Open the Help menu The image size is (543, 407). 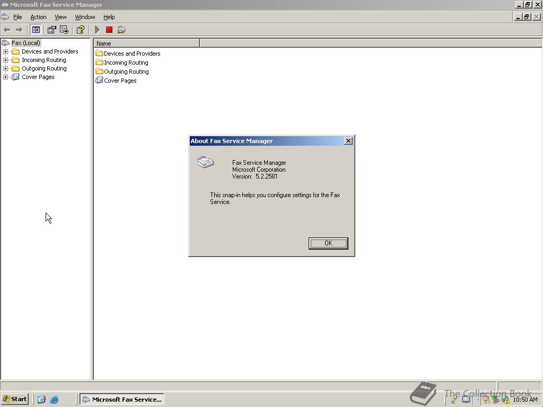[x=109, y=17]
